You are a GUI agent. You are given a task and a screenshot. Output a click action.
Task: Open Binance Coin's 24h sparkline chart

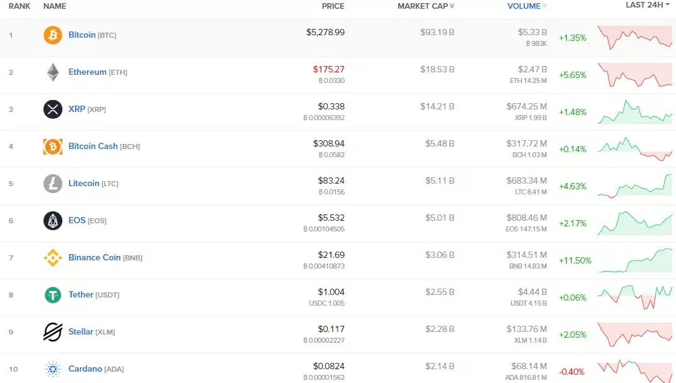click(634, 260)
